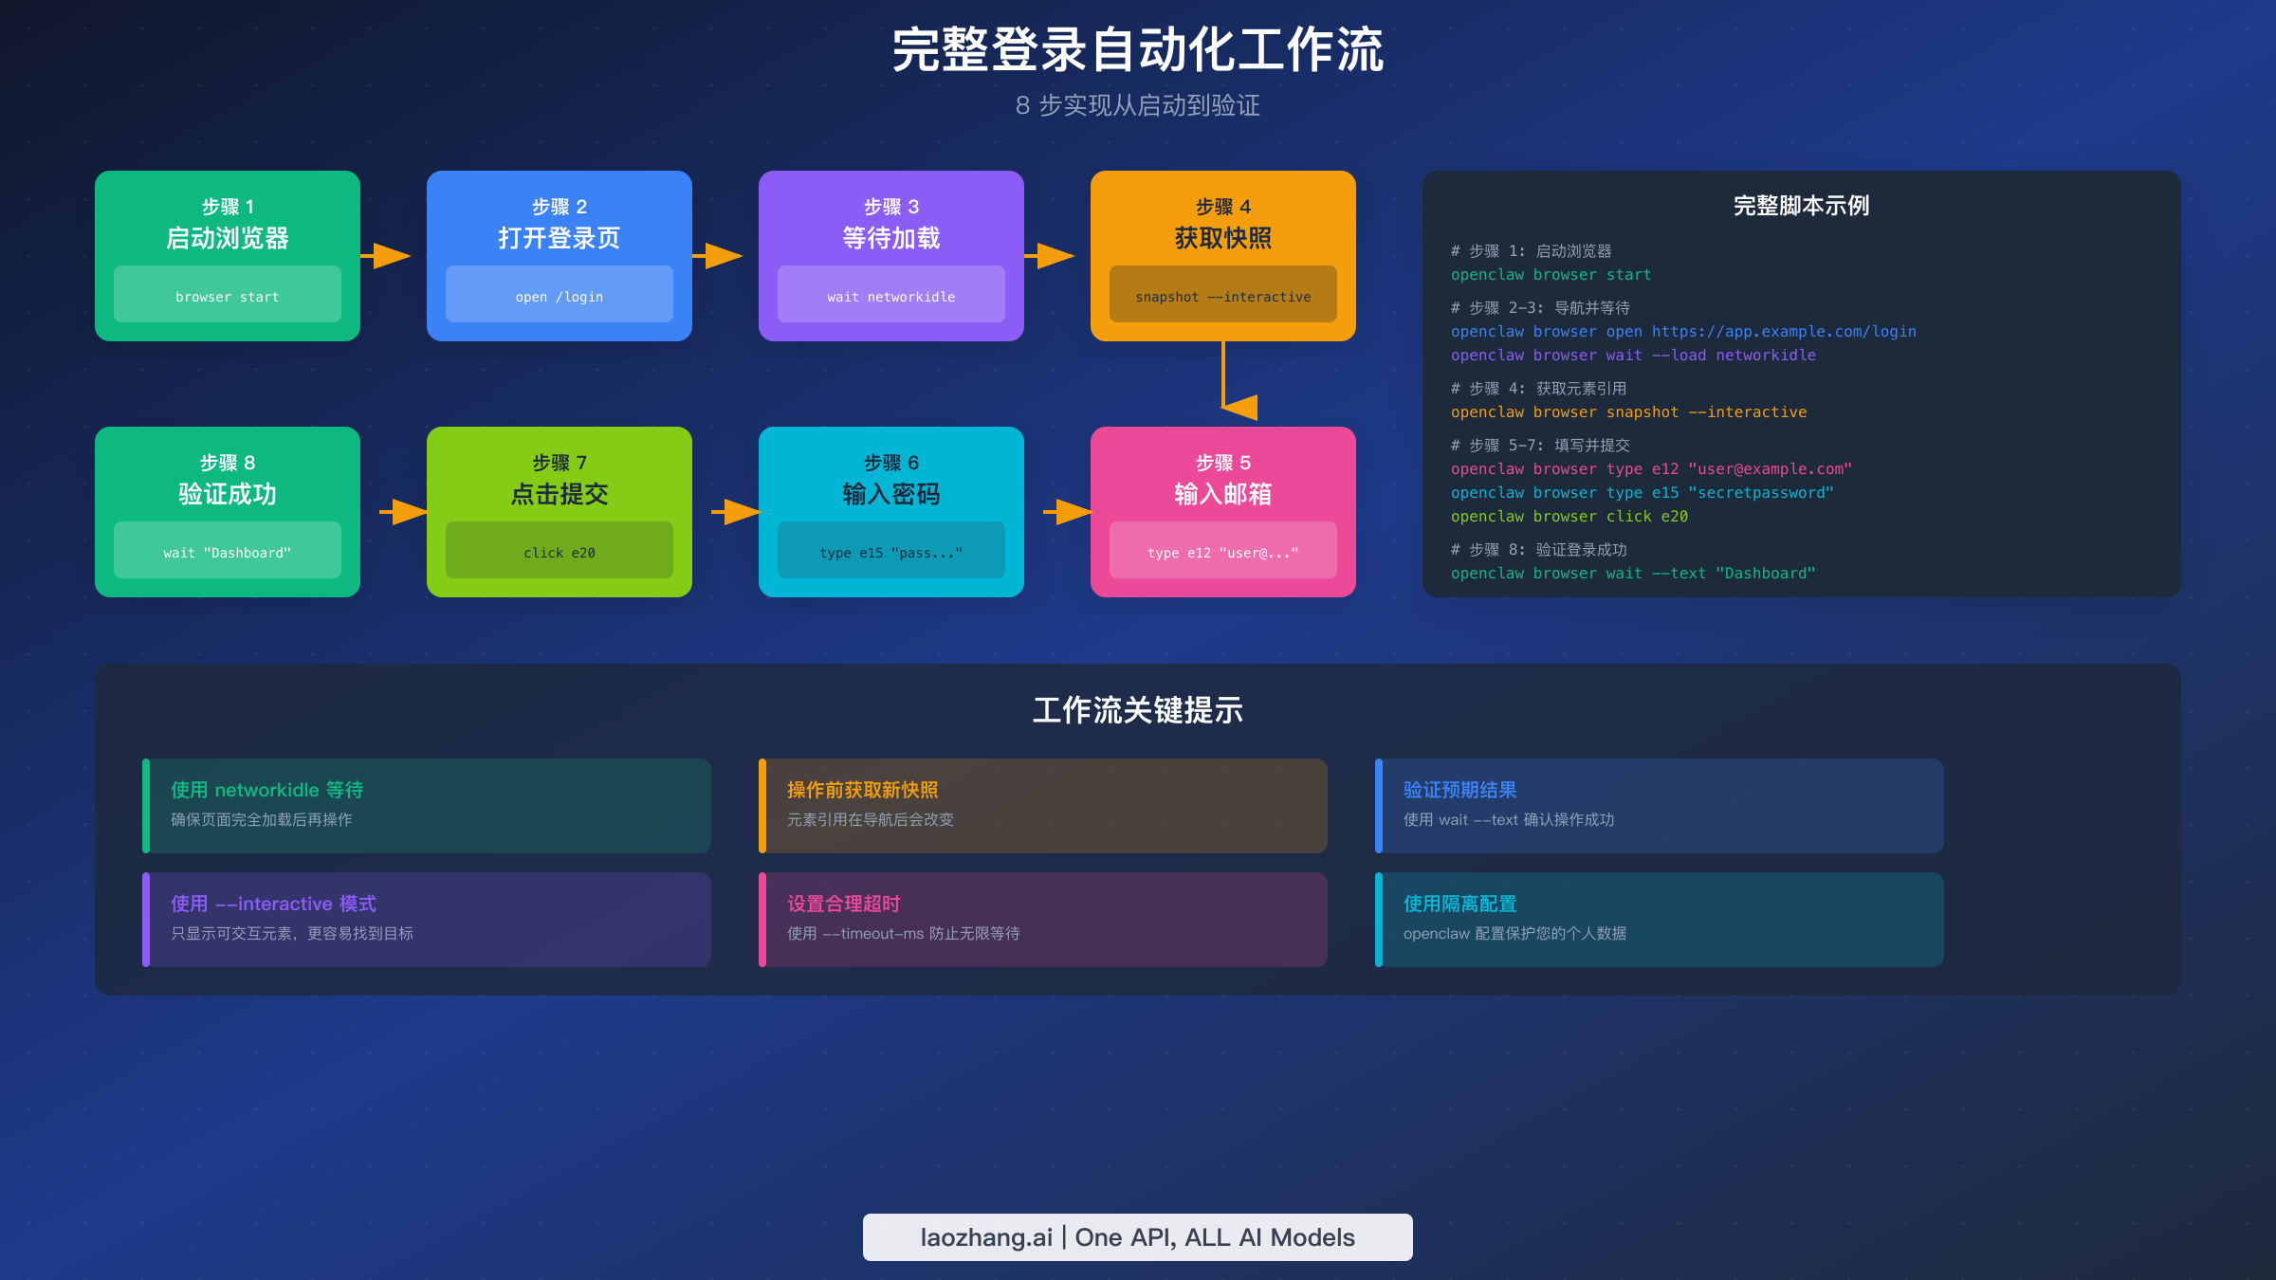This screenshot has width=2276, height=1280.
Task: Click the "wait networkidle" command badge
Action: [x=890, y=295]
